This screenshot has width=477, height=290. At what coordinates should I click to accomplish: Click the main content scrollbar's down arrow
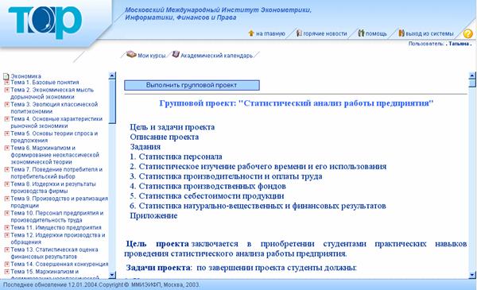472,275
